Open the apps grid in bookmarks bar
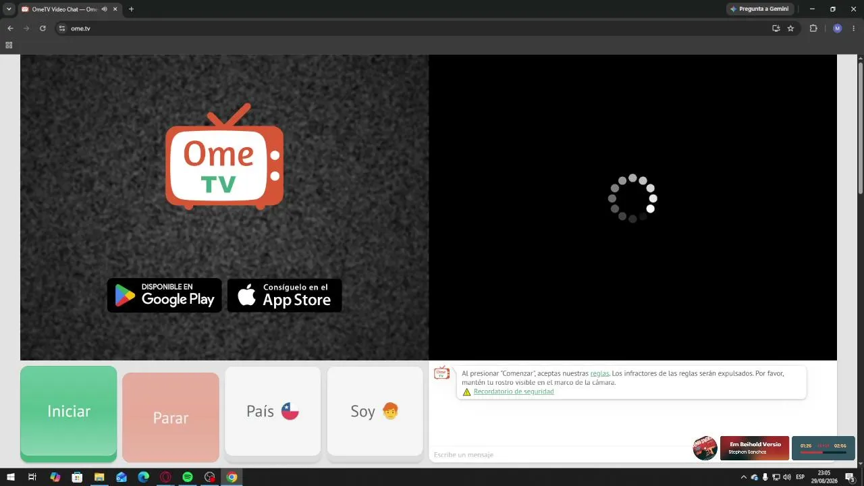The image size is (864, 486). 9,45
